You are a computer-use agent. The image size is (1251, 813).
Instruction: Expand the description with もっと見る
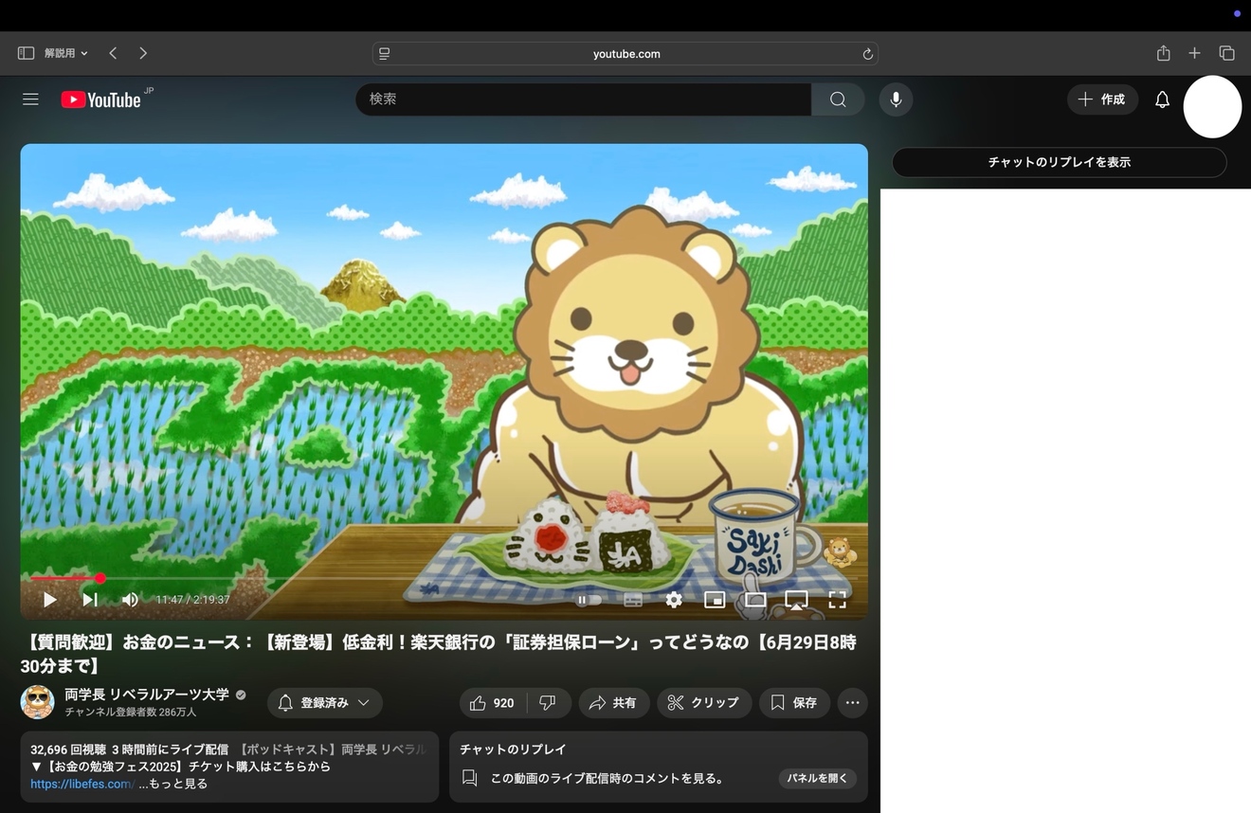point(172,785)
